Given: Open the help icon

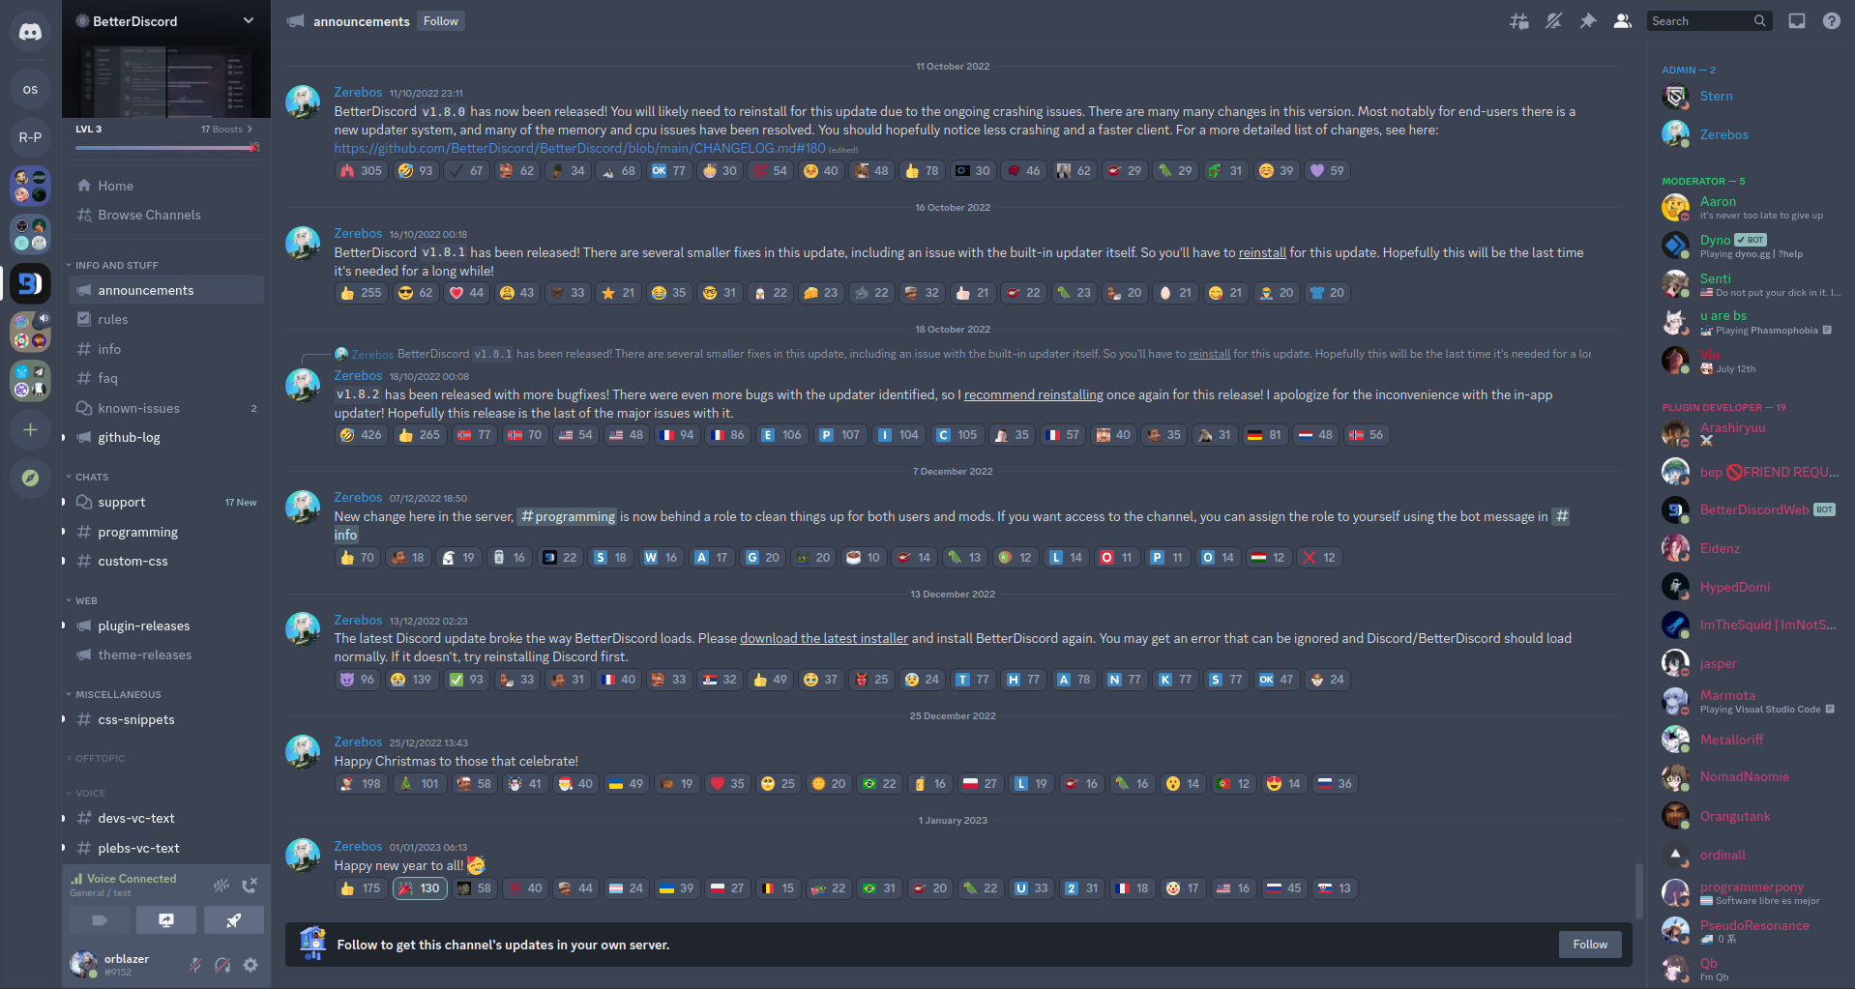Looking at the screenshot, I should (x=1832, y=21).
